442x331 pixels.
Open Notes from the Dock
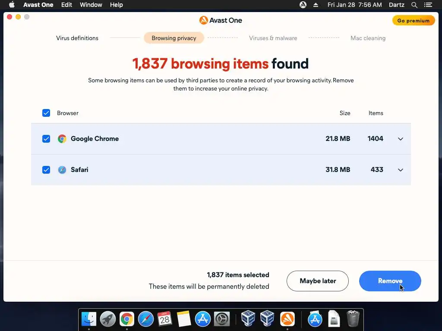point(184,319)
